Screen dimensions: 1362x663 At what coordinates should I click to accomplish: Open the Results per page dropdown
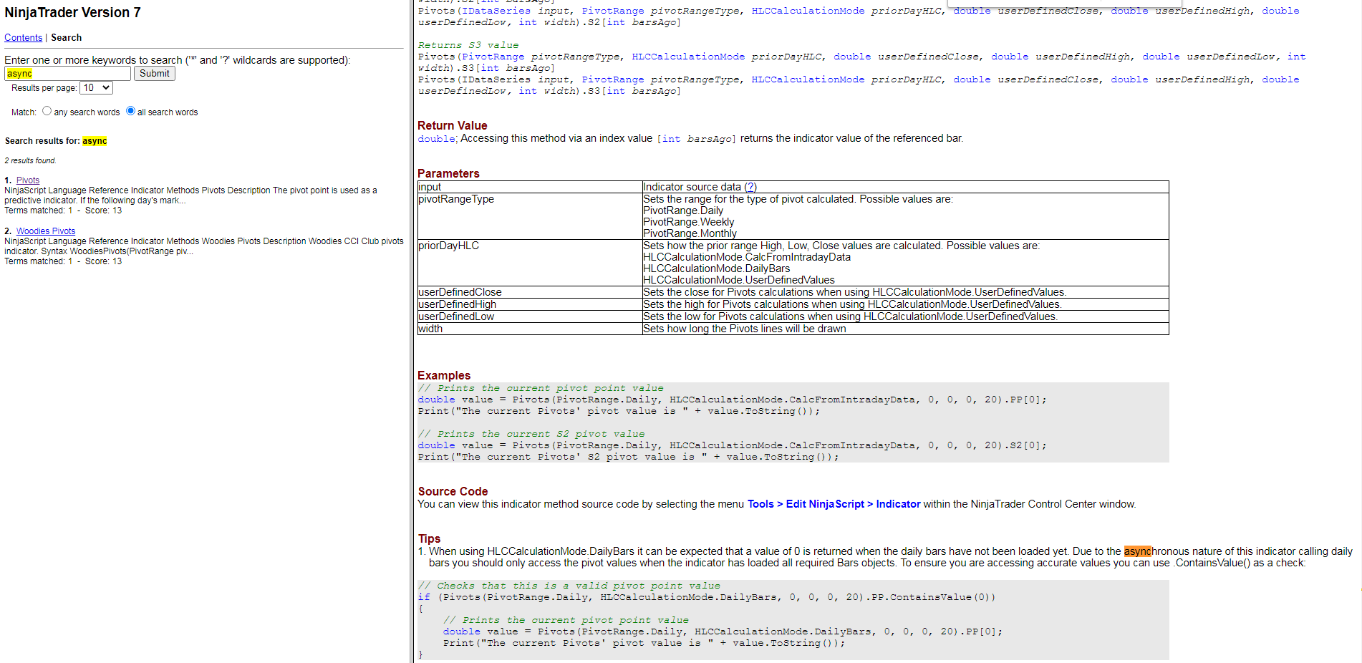coord(96,88)
